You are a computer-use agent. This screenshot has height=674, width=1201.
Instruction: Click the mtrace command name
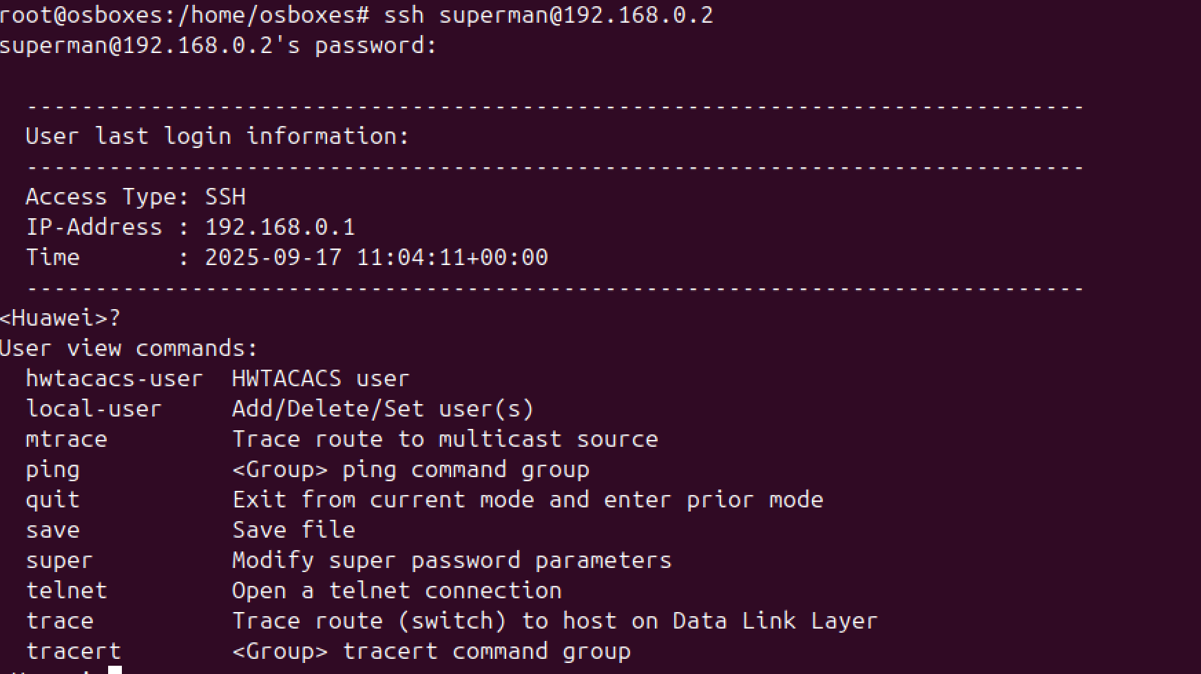click(66, 439)
